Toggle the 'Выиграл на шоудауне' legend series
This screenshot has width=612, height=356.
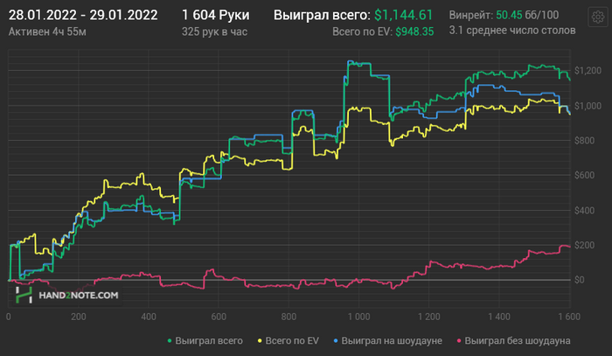tap(388, 341)
